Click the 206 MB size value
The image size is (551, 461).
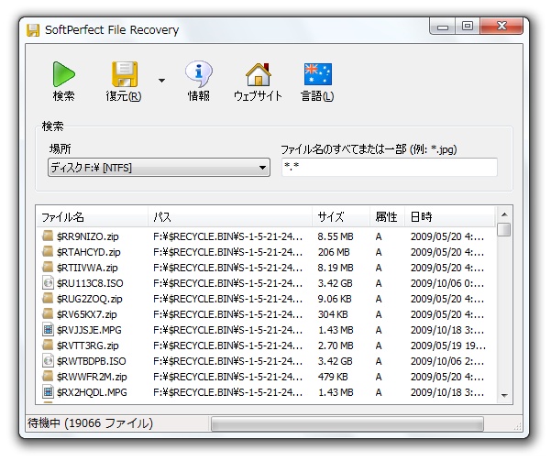[x=334, y=252]
